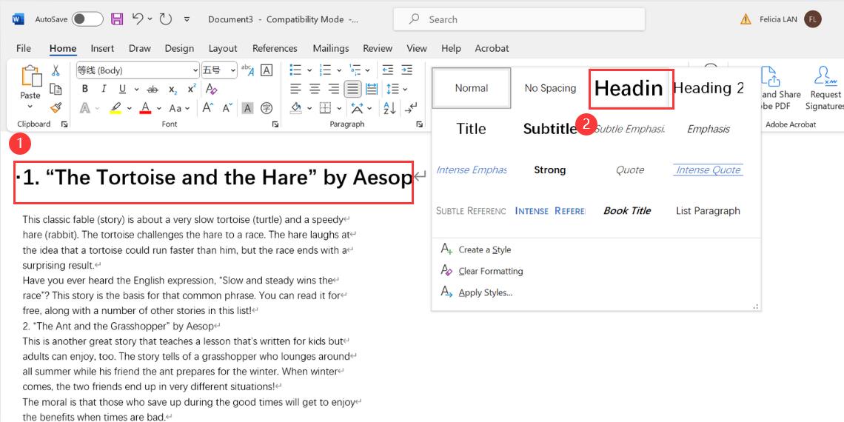844x422 pixels.
Task: Open Customize Quick Access Toolbar dropdown
Action: click(187, 19)
